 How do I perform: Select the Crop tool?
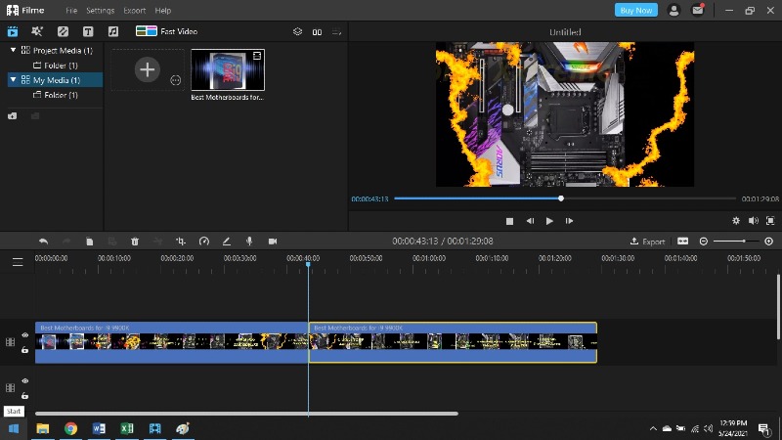(181, 242)
